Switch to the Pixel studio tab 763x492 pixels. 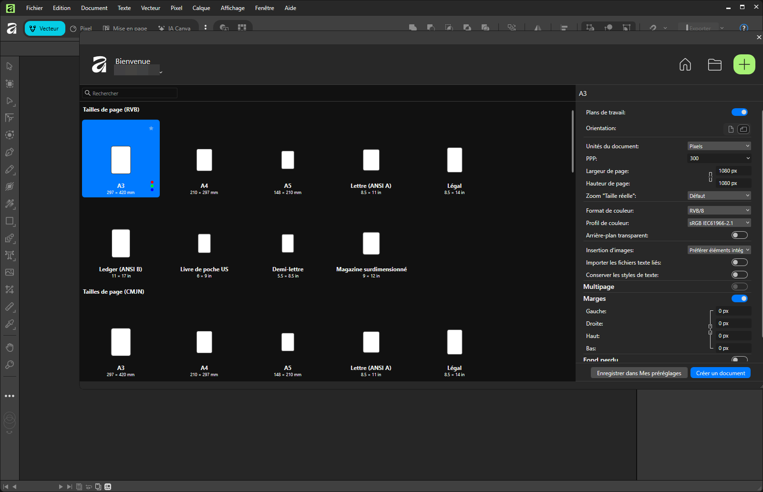coord(81,29)
